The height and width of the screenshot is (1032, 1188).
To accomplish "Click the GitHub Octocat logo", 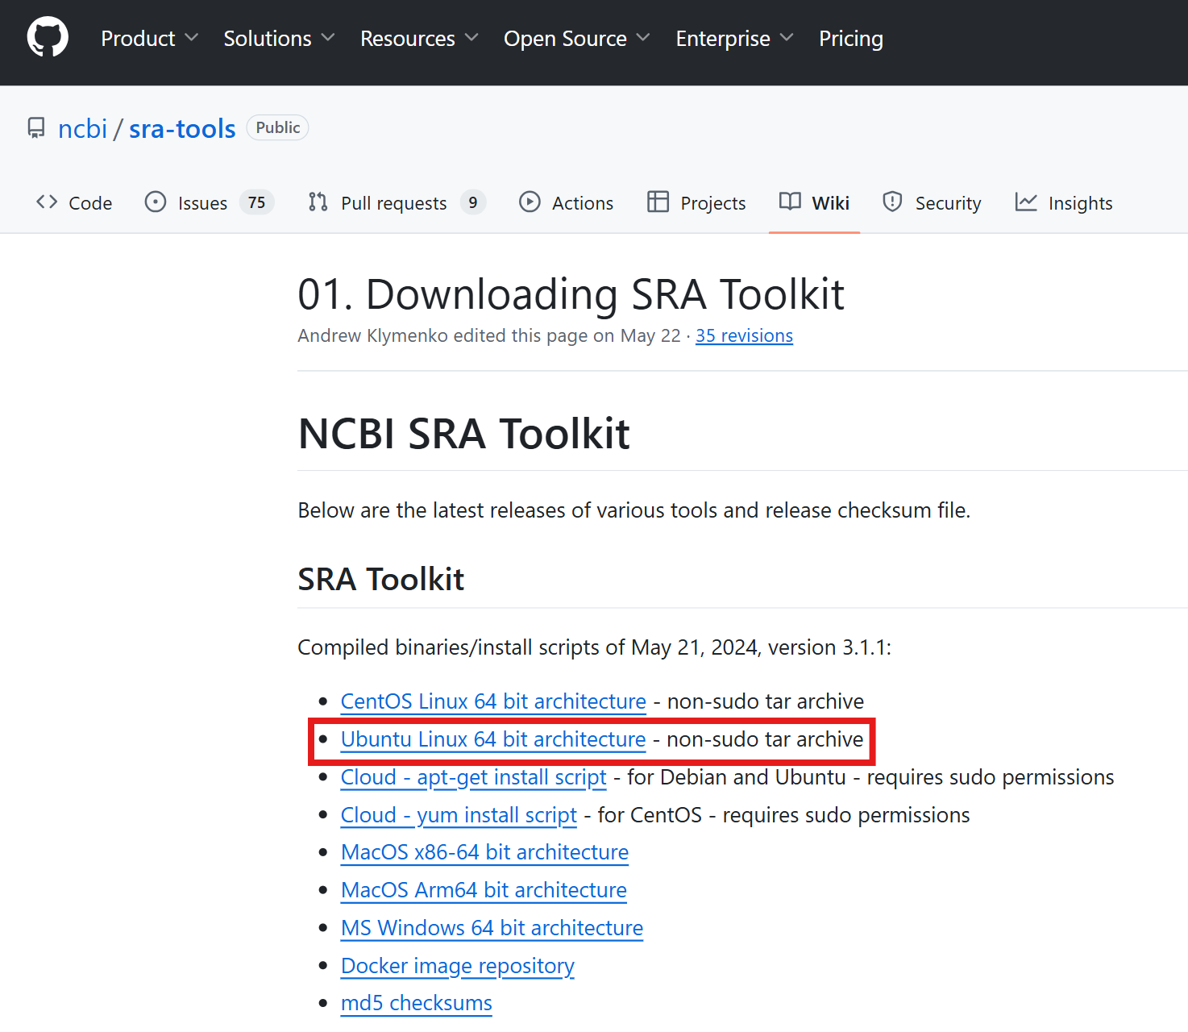I will [x=48, y=37].
